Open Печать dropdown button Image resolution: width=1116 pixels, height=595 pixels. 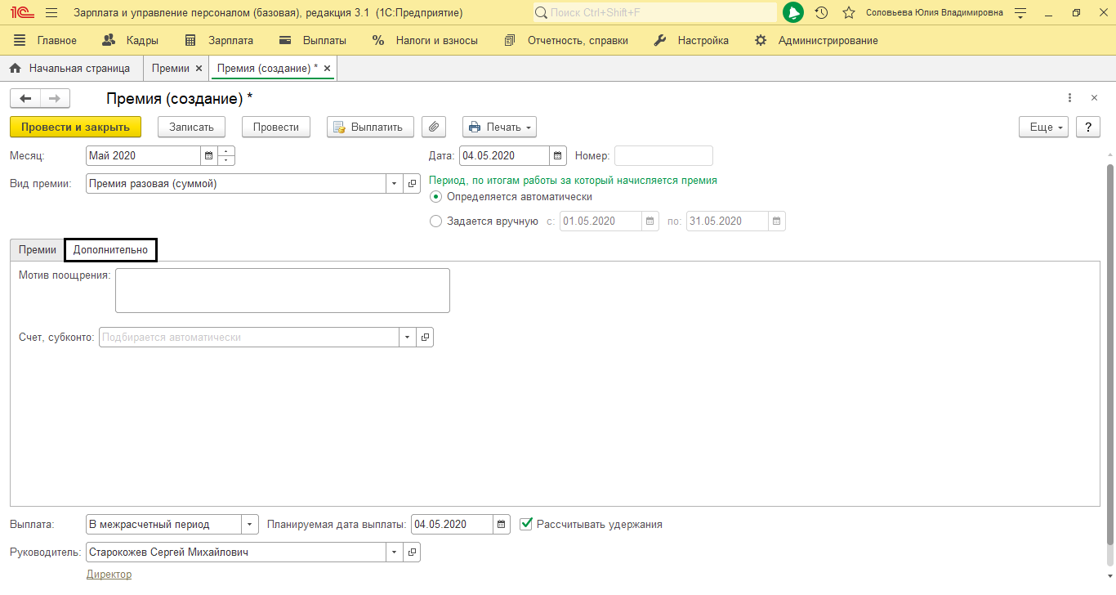[x=499, y=127]
